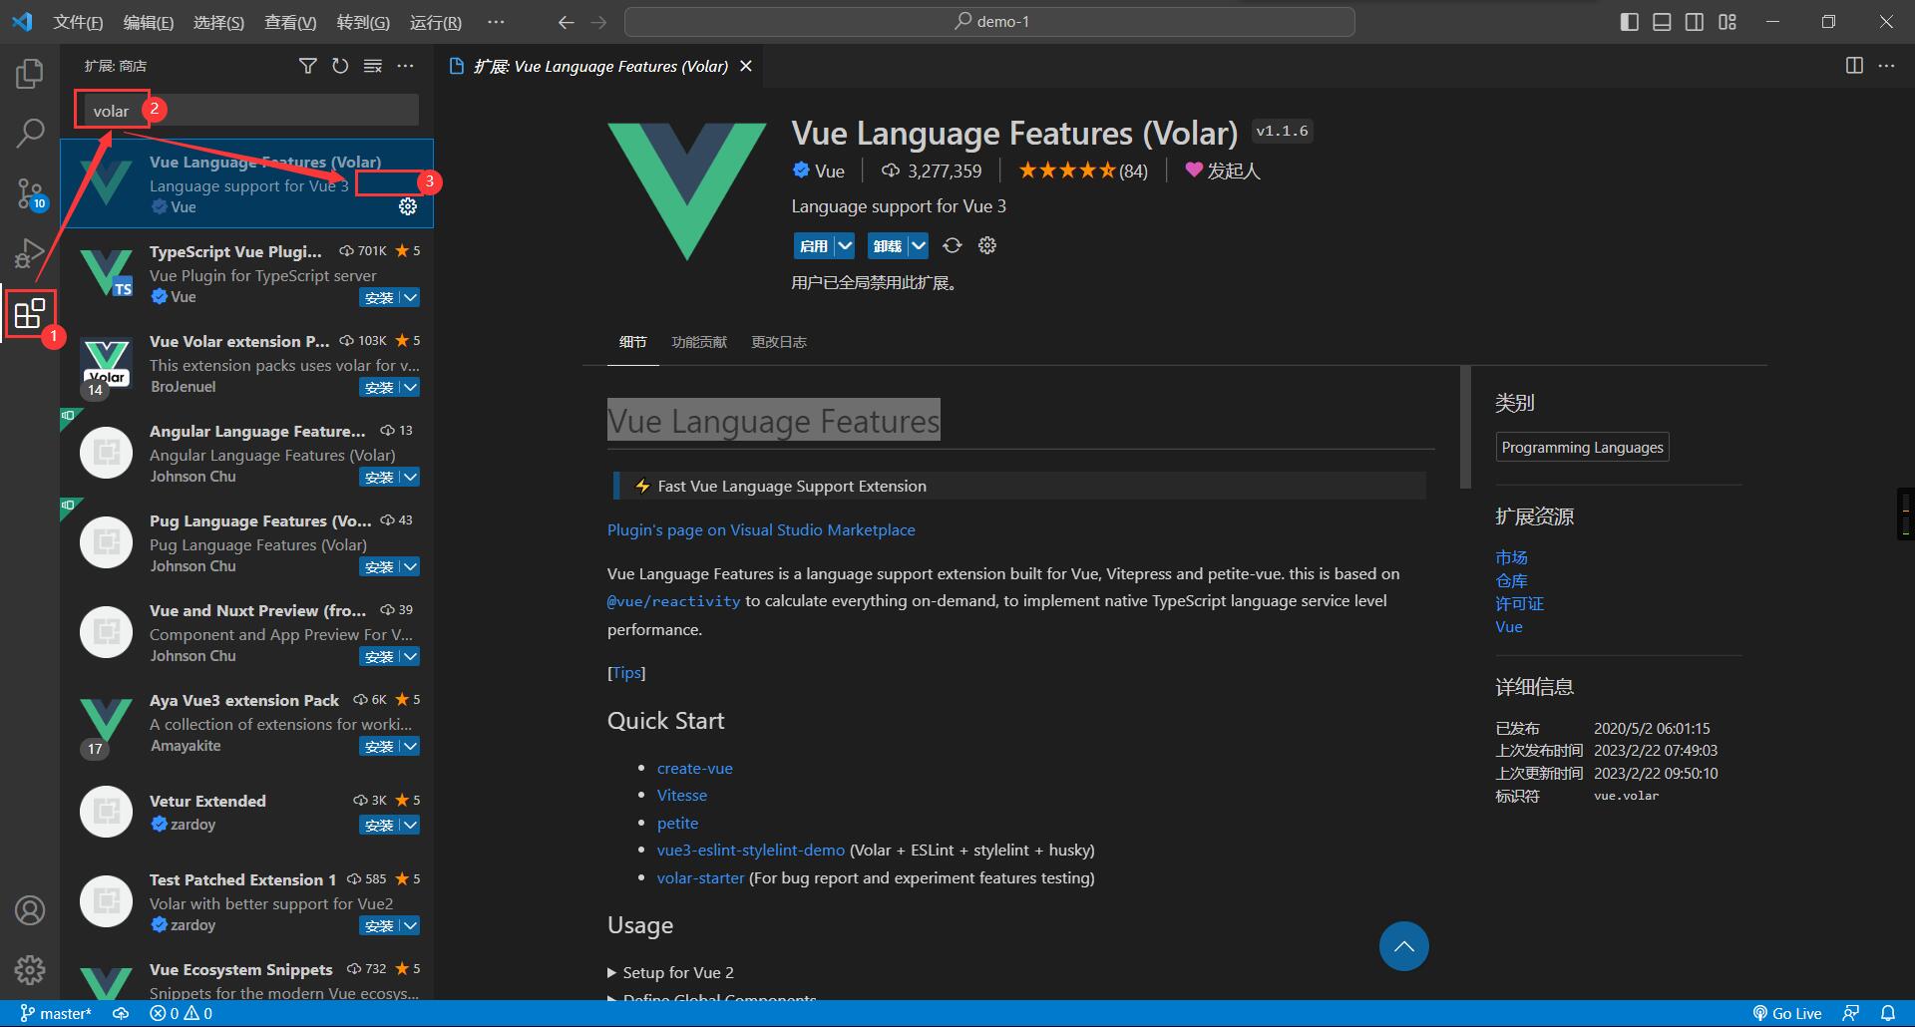Open the Accounts menu icon
This screenshot has width=1915, height=1027.
coord(30,909)
